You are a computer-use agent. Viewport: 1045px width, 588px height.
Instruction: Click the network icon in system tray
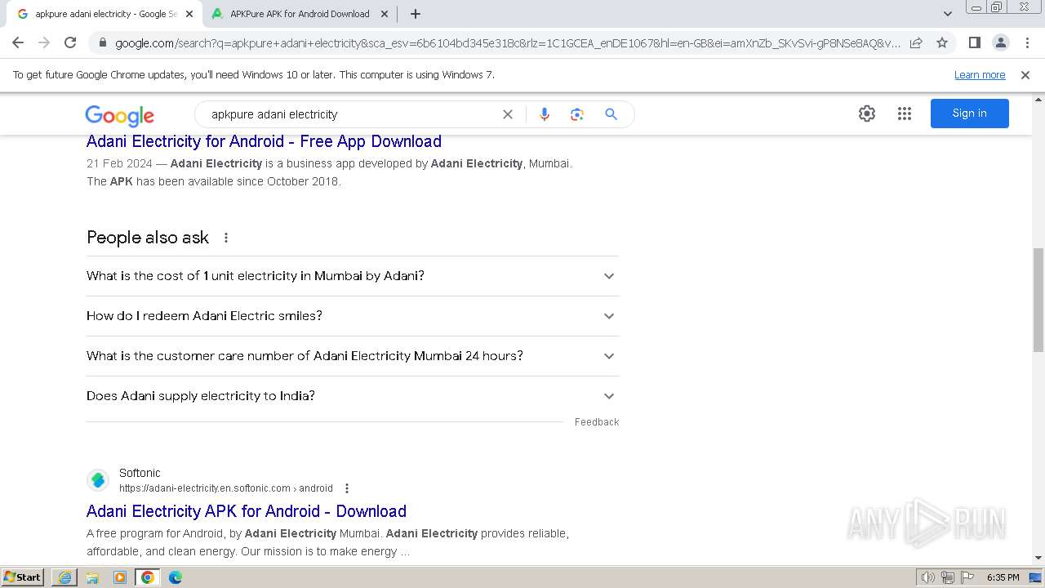[x=948, y=577]
